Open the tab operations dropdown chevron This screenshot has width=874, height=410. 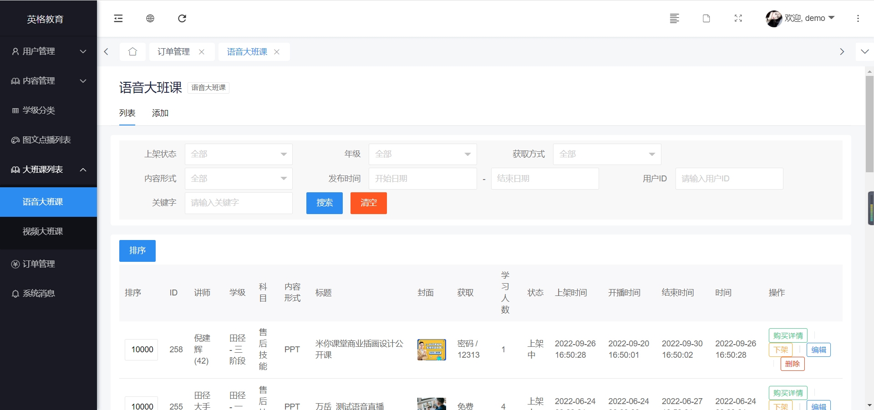coord(865,52)
